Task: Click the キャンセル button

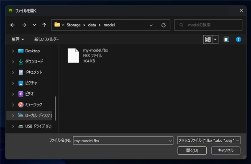Action: pos(225,151)
